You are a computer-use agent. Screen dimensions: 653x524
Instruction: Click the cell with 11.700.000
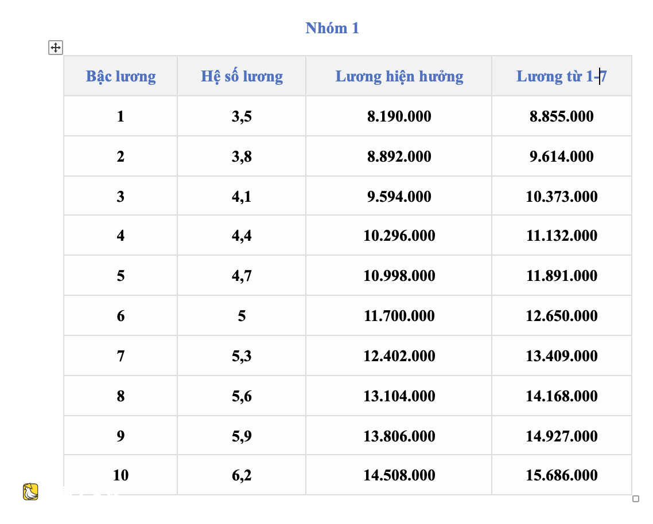click(399, 315)
